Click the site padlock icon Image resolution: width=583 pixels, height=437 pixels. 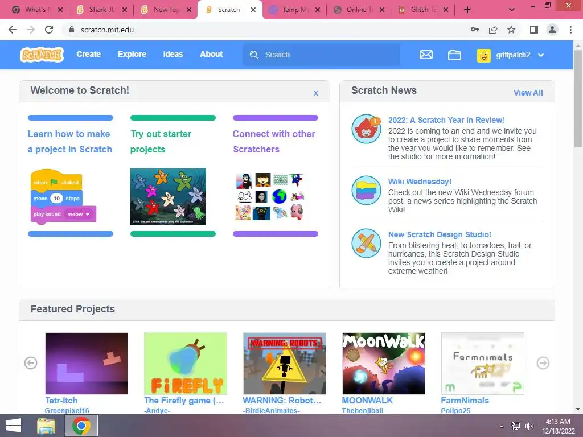(x=72, y=30)
